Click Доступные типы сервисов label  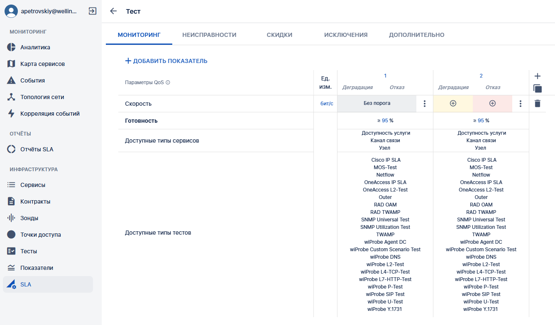pyautogui.click(x=162, y=141)
